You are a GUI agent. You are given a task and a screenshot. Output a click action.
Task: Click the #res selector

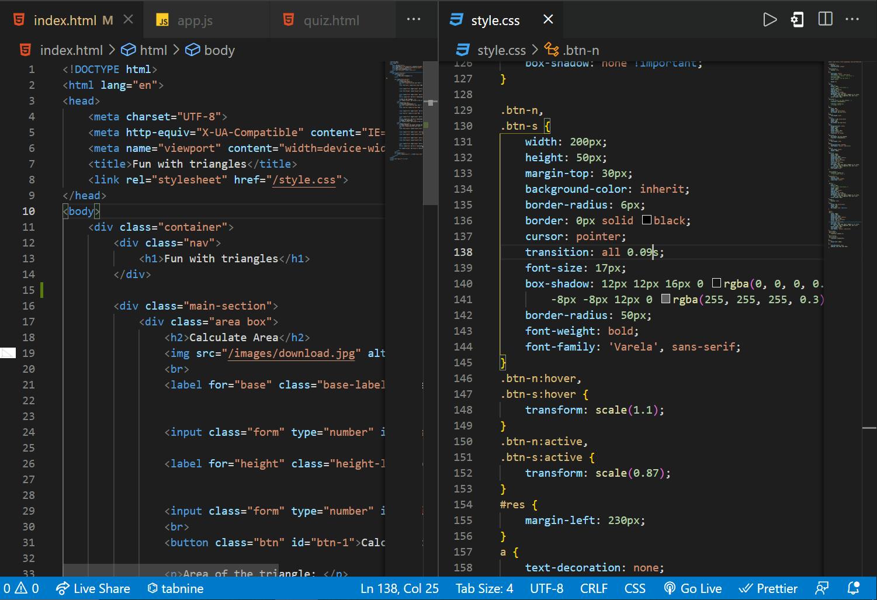(x=512, y=504)
